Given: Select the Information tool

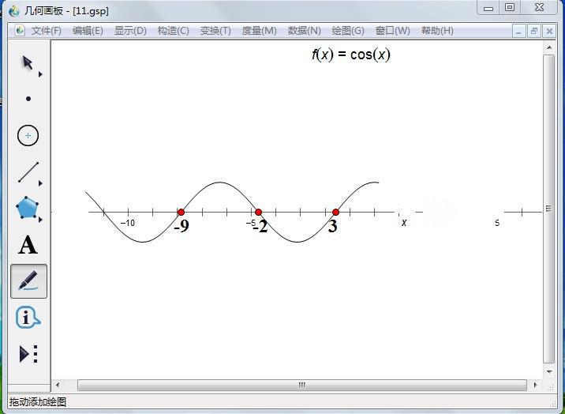Looking at the screenshot, I should coord(28,318).
